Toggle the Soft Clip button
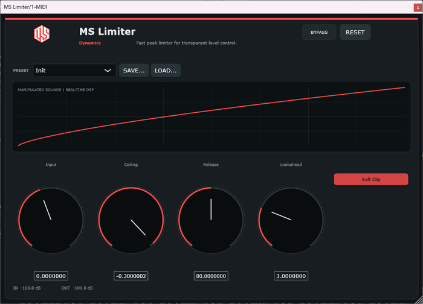Image resolution: width=423 pixels, height=304 pixels. [371, 179]
